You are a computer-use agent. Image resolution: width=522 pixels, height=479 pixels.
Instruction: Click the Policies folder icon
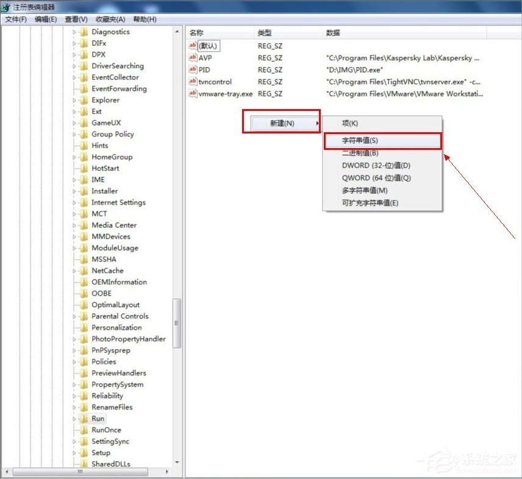[84, 361]
